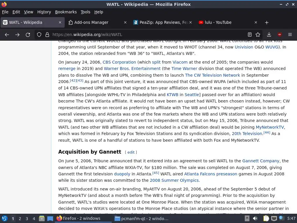Screen dimensions: 297x223
Task: Open the MyNetworkTV link
Action: click(x=270, y=127)
